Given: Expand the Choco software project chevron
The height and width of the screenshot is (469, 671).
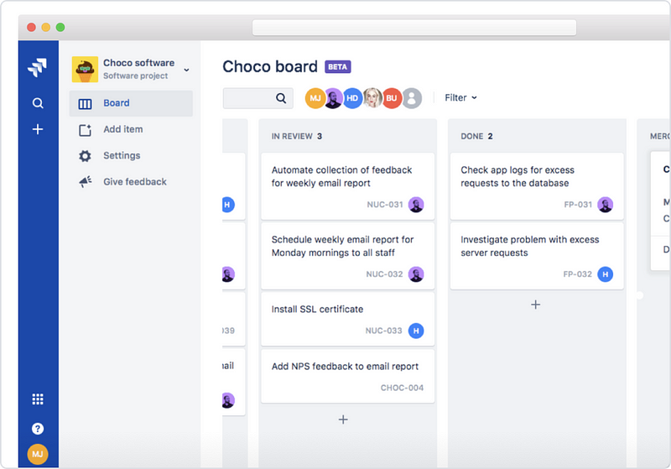Looking at the screenshot, I should [186, 70].
